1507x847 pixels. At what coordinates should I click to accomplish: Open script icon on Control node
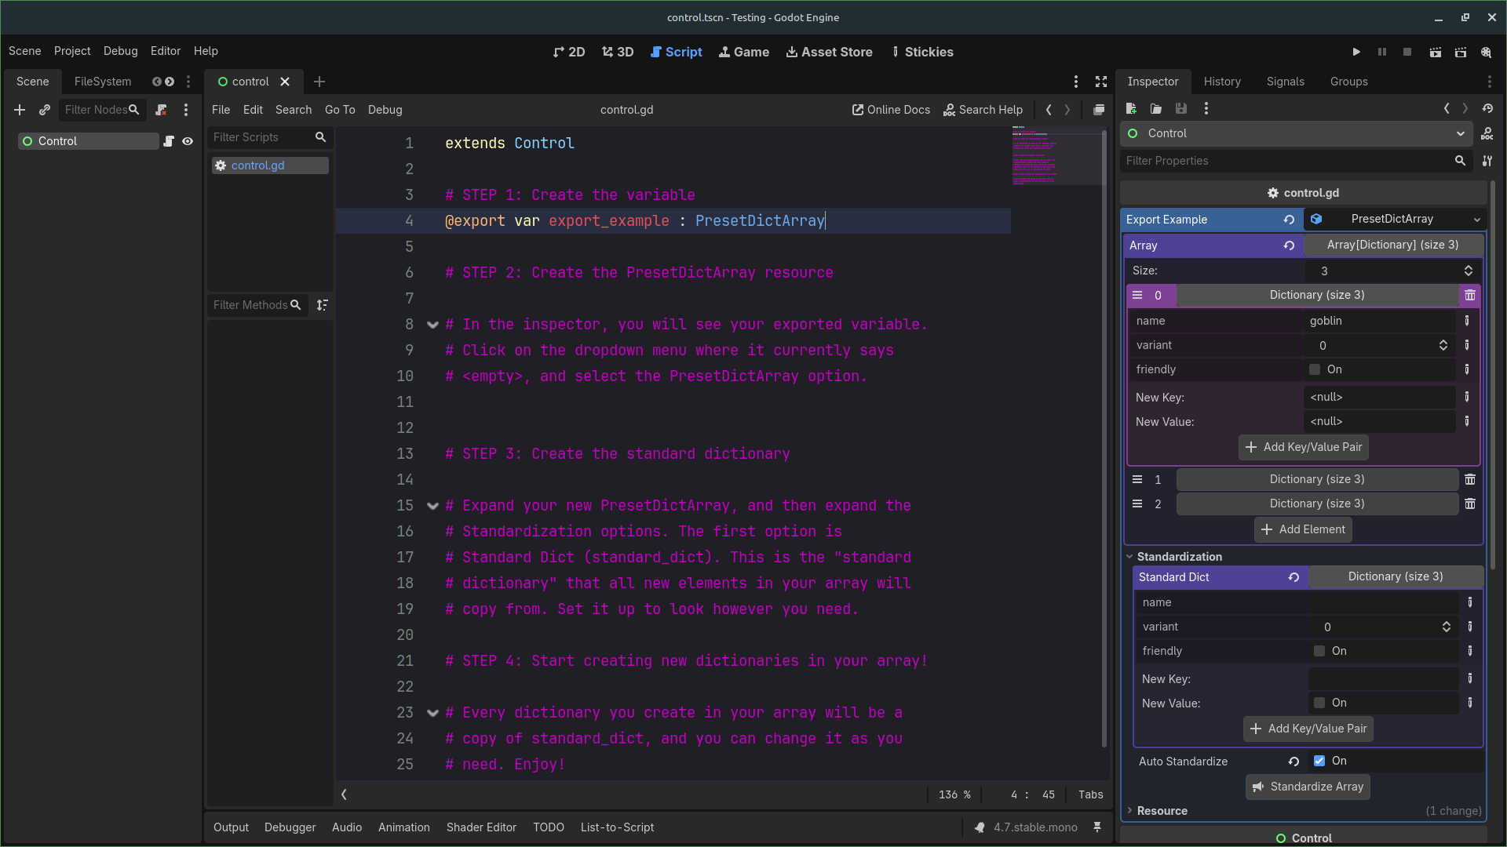pos(168,141)
